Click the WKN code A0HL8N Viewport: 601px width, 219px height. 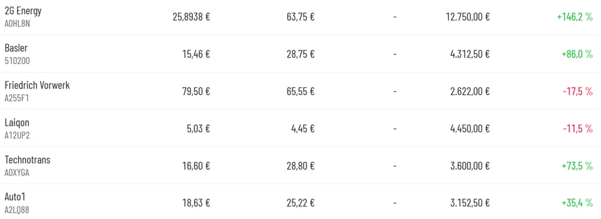click(x=17, y=24)
